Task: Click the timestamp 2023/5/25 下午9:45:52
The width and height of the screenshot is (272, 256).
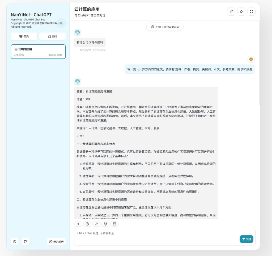Action: (x=92, y=50)
